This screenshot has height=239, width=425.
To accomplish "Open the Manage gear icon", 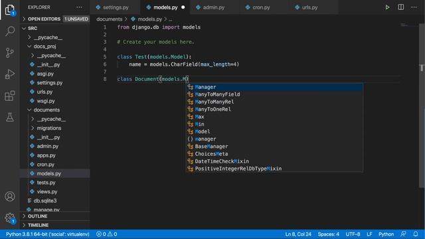I will 10,218.
